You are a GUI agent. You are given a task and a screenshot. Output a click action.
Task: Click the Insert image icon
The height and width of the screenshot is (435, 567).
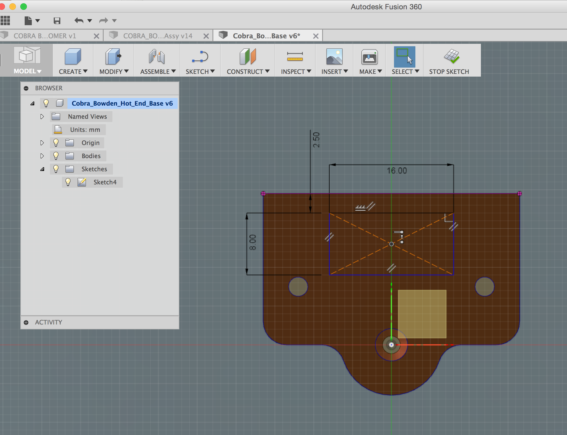click(x=334, y=57)
